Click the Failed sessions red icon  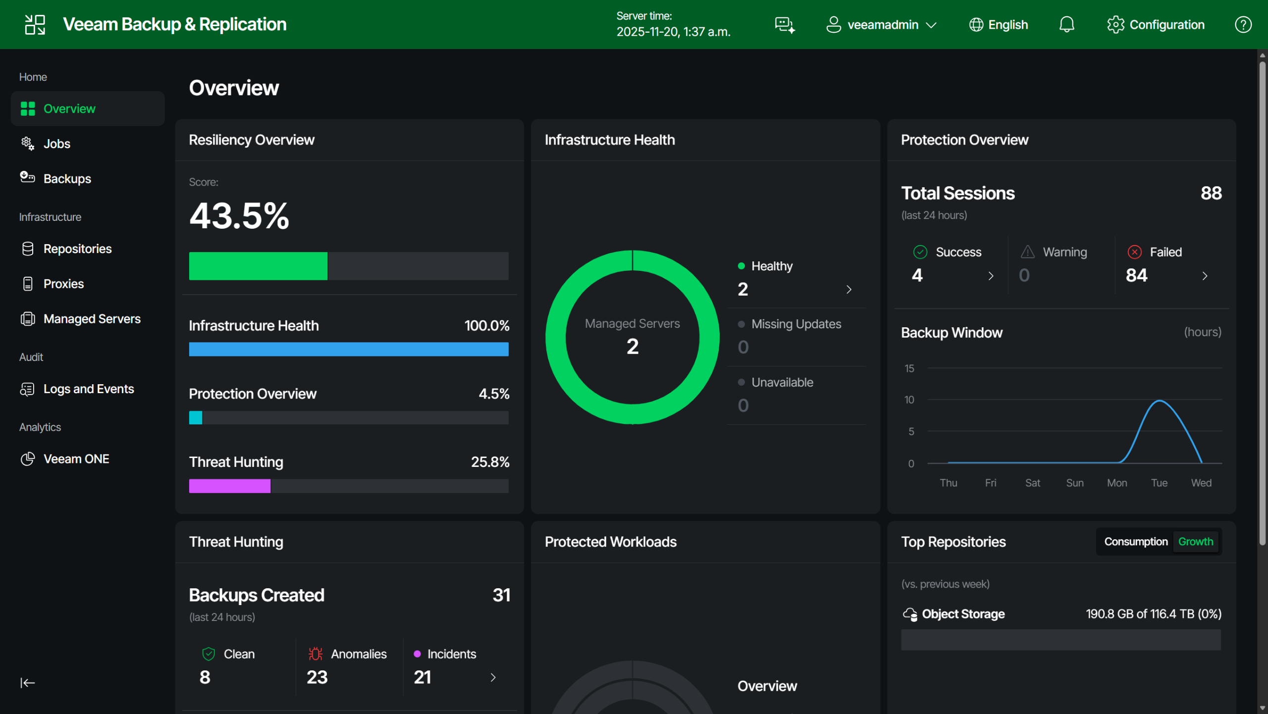[1134, 252]
